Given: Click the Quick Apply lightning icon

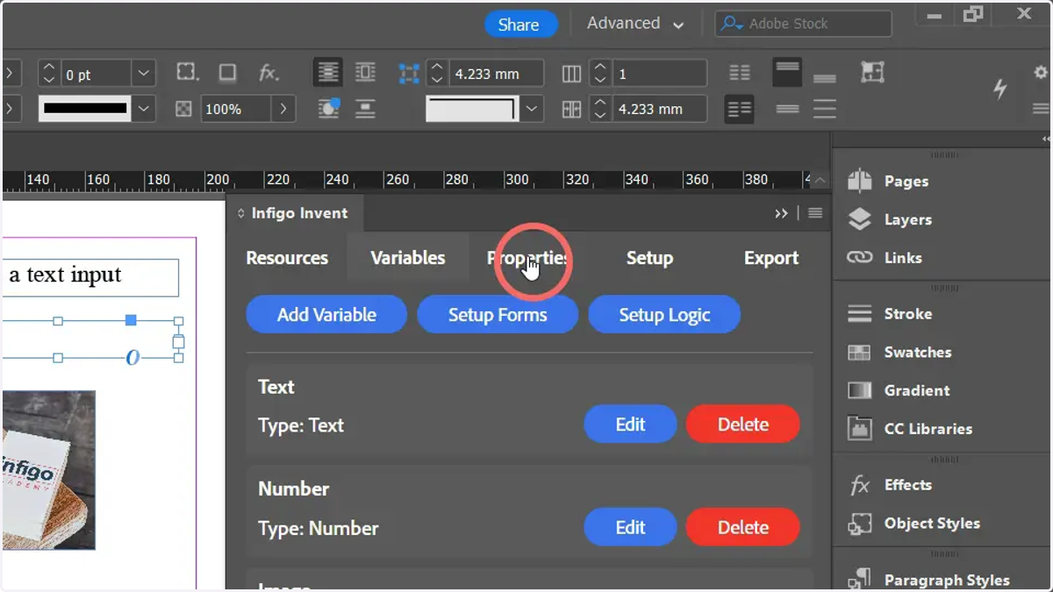Looking at the screenshot, I should pyautogui.click(x=999, y=89).
